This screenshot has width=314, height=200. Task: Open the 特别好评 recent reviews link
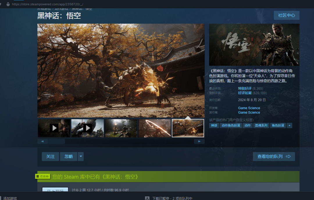(x=245, y=88)
